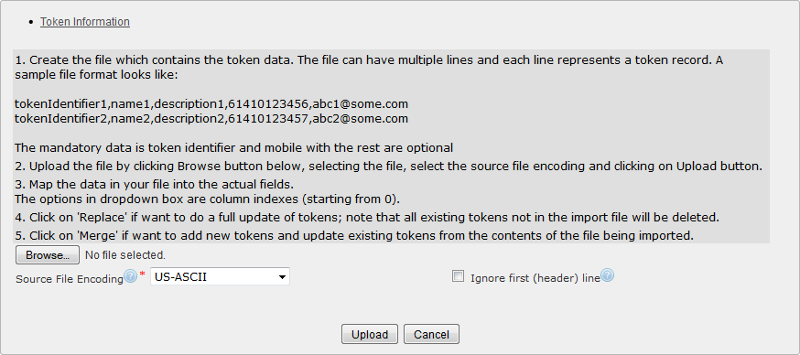This screenshot has height=355, width=800.
Task: Click step 4 'Replace' instruction text
Action: pos(367,217)
